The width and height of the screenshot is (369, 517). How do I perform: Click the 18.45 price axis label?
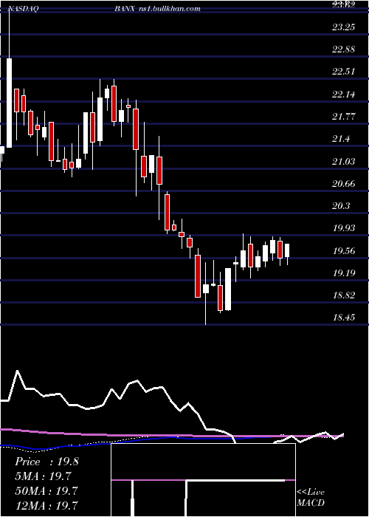(x=344, y=318)
